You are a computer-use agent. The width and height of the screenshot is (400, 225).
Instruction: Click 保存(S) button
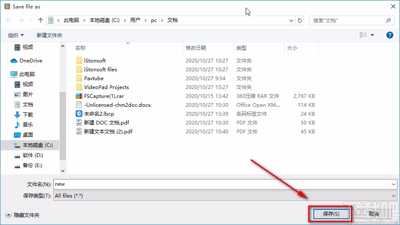coord(331,214)
